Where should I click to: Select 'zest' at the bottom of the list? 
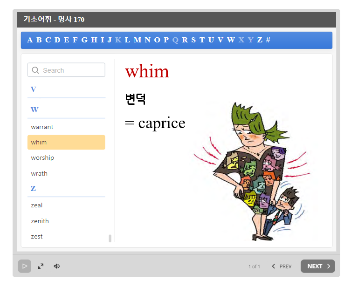[37, 237]
